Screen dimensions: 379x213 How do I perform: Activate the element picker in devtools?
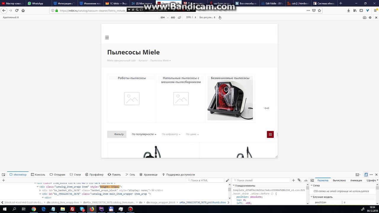coord(4,175)
